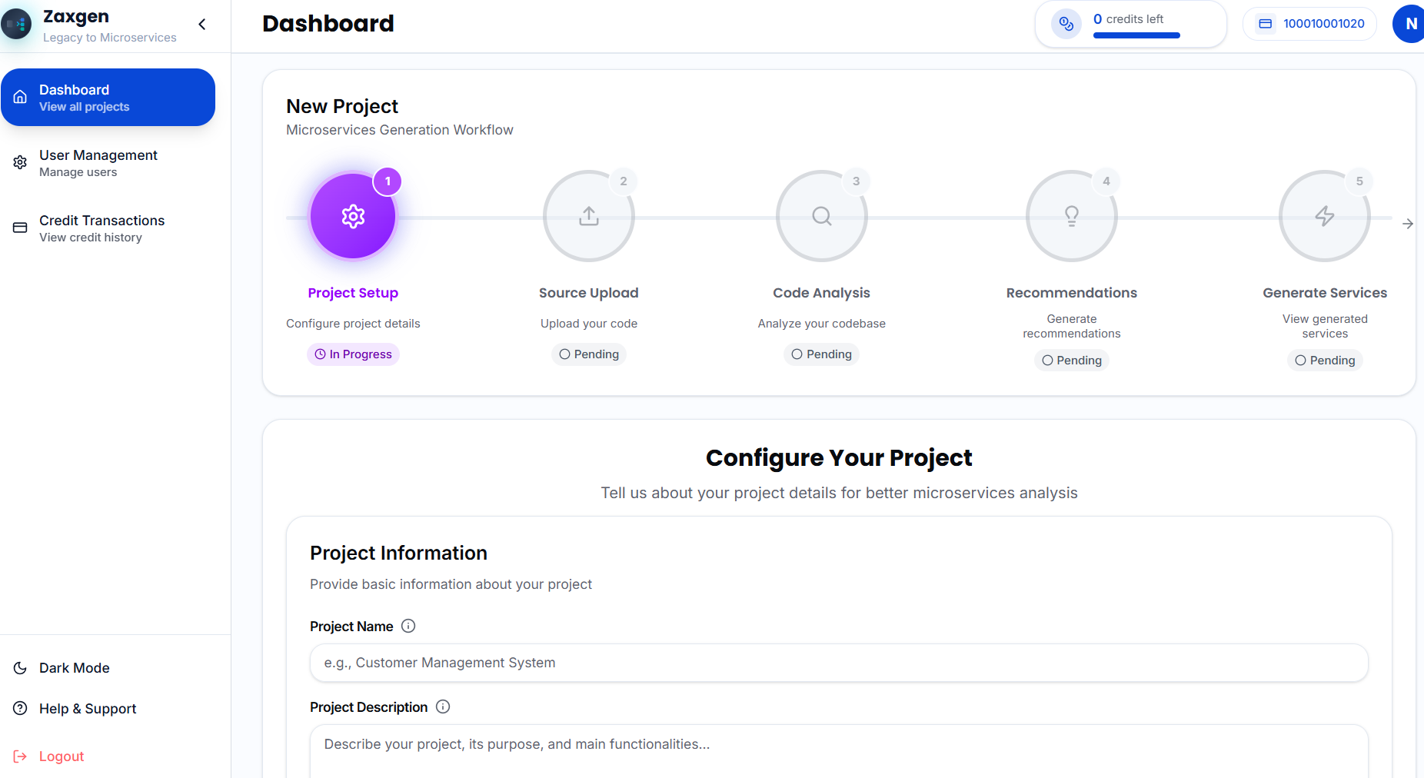
Task: Click step number 1 badge
Action: 388,181
